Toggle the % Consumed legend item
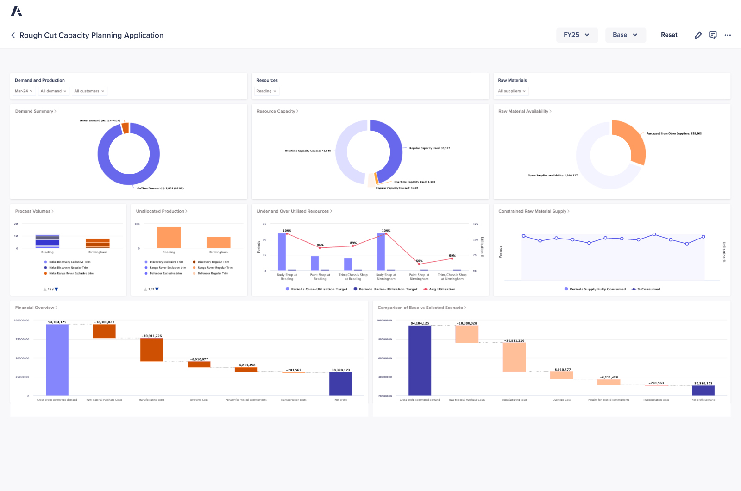Viewport: 741px width, 491px height. tap(646, 289)
